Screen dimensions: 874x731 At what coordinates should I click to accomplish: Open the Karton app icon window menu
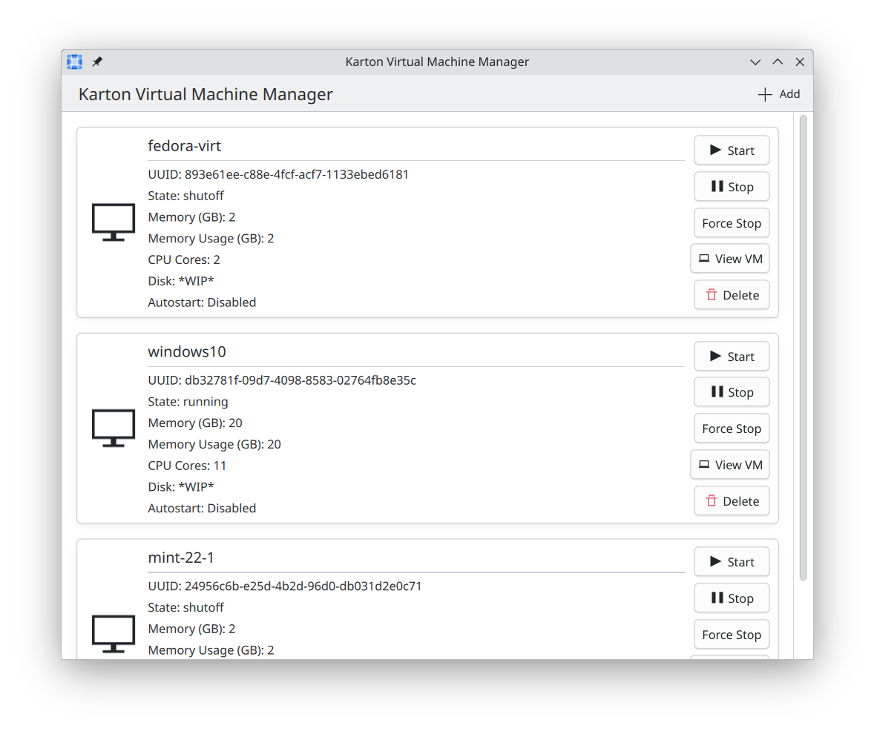(x=74, y=62)
